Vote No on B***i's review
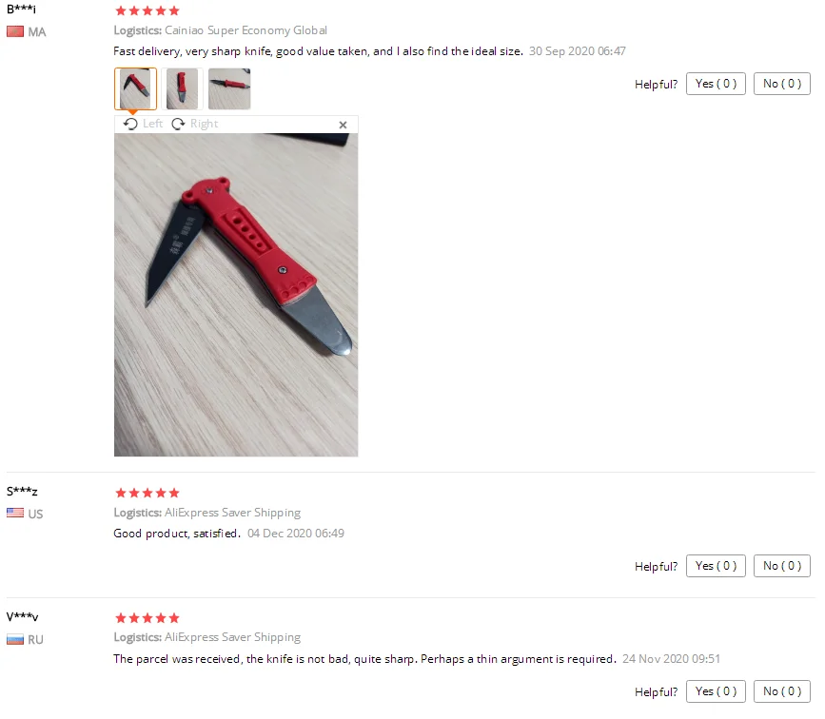 [x=782, y=84]
